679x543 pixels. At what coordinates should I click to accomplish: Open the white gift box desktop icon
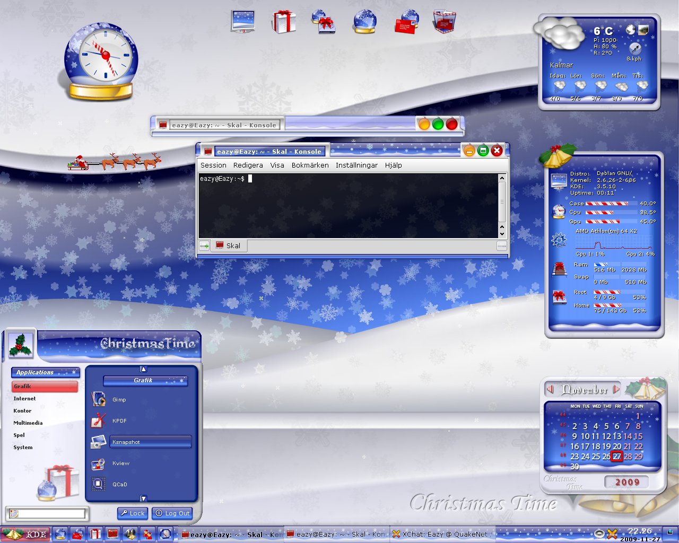tap(284, 22)
